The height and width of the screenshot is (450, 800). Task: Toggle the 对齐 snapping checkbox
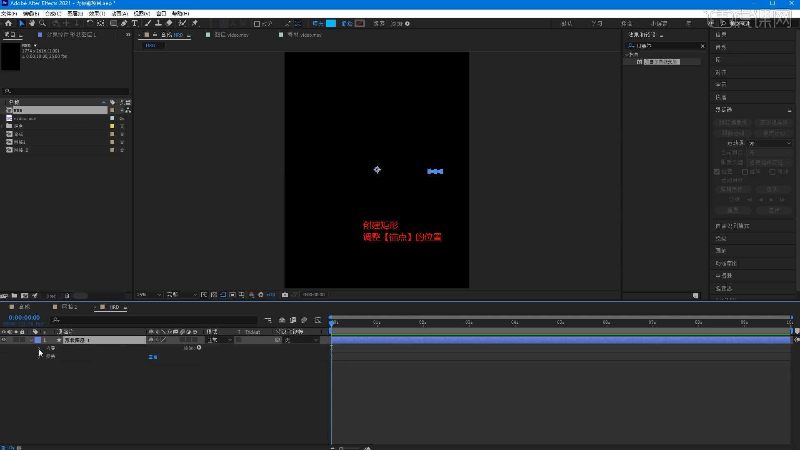(x=257, y=24)
